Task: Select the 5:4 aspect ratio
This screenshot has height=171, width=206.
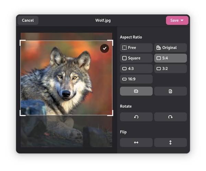Action: point(170,58)
